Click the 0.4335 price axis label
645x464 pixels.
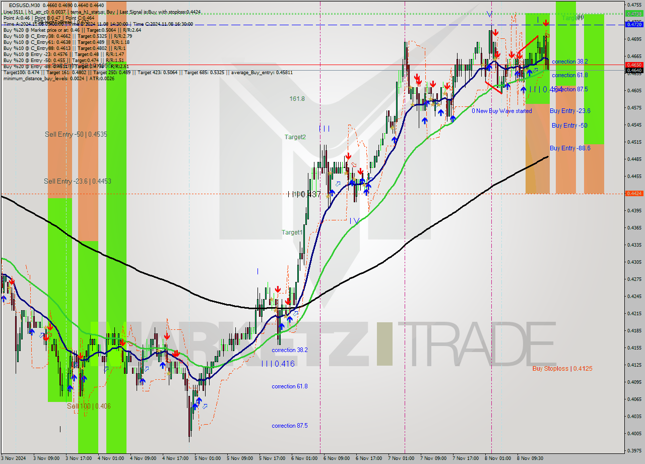[x=633, y=245]
